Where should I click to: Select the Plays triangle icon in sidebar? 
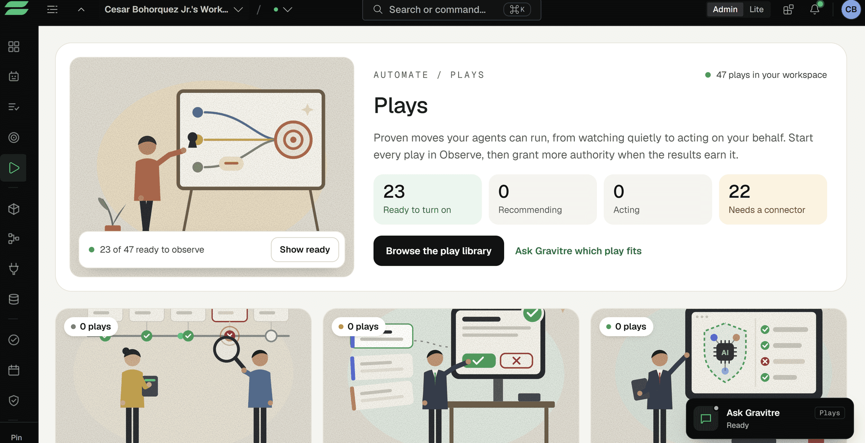pos(14,168)
